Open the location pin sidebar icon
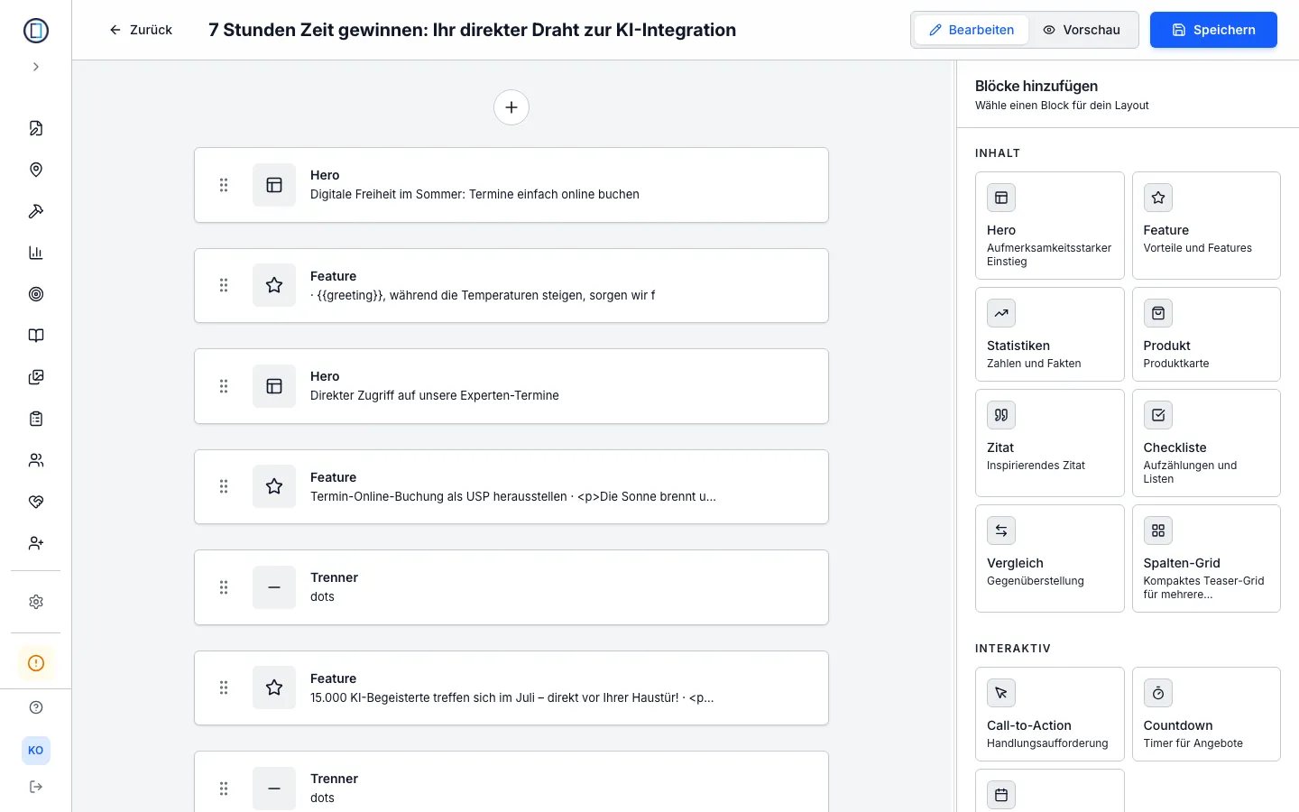 (36, 170)
